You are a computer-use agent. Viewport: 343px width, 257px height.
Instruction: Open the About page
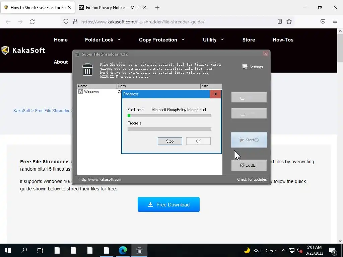tap(61, 62)
